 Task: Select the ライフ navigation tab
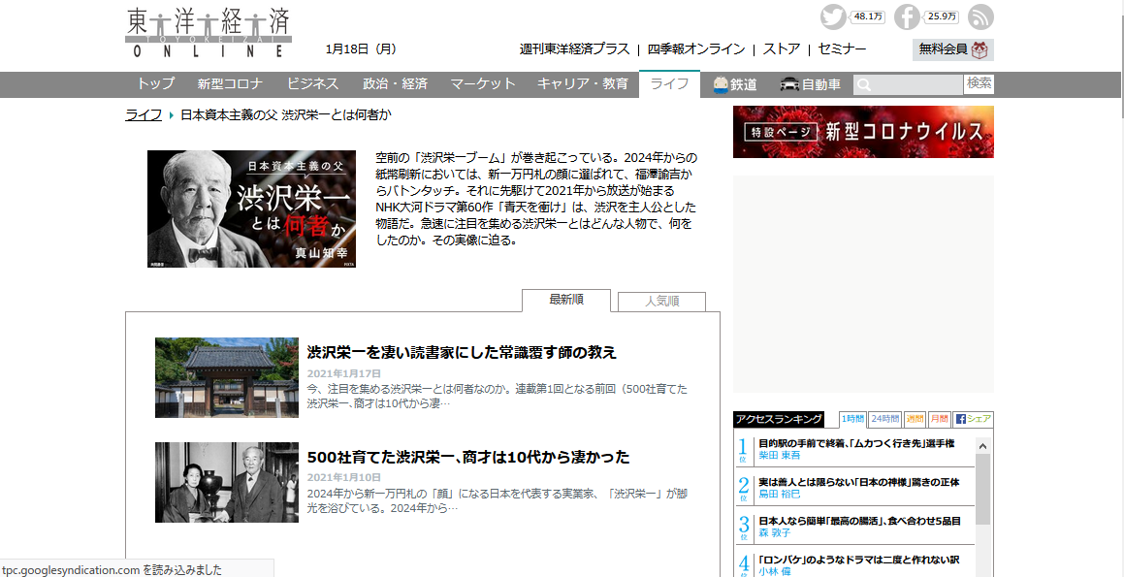tap(669, 83)
